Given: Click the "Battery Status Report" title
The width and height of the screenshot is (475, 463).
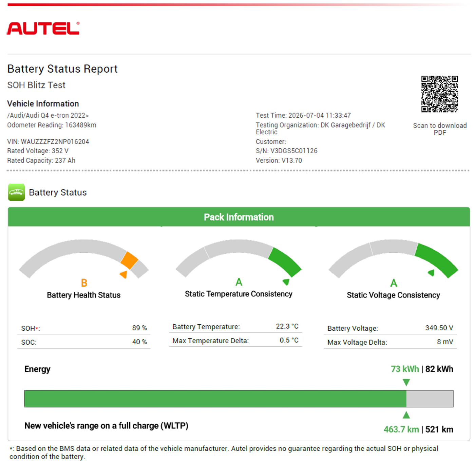Looking at the screenshot, I should 62,69.
